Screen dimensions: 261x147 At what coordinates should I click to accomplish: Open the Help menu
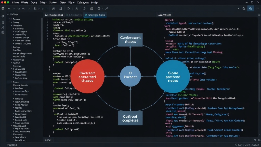(94, 3)
